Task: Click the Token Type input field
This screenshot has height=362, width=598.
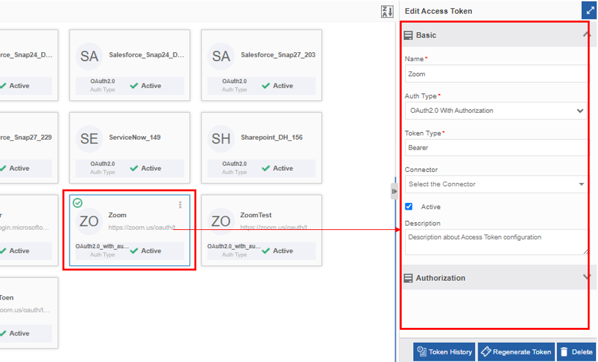Action: point(496,148)
